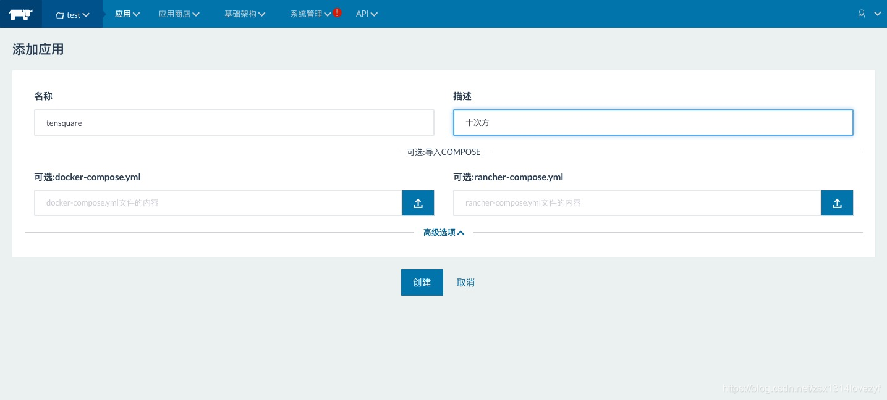This screenshot has width=887, height=400.
Task: Click the 描述 input field
Action: pos(653,122)
